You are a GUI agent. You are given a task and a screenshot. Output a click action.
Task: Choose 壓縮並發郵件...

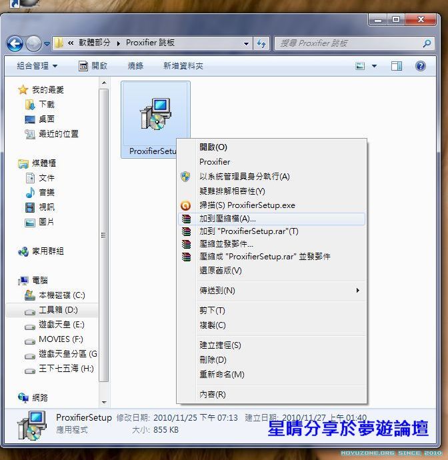pyautogui.click(x=272, y=244)
